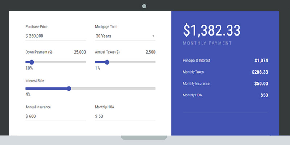Click the dropdown arrow beside 30 Years

coord(153,36)
